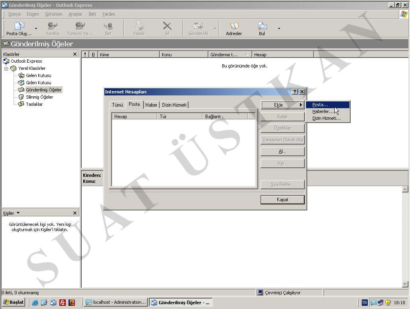Switch to localhost - Administration taskbar window

click(x=116, y=302)
